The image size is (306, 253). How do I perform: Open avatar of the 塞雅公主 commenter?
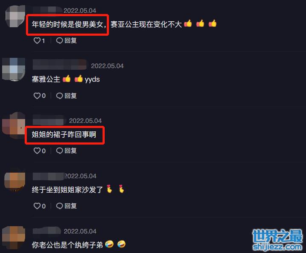point(14,69)
